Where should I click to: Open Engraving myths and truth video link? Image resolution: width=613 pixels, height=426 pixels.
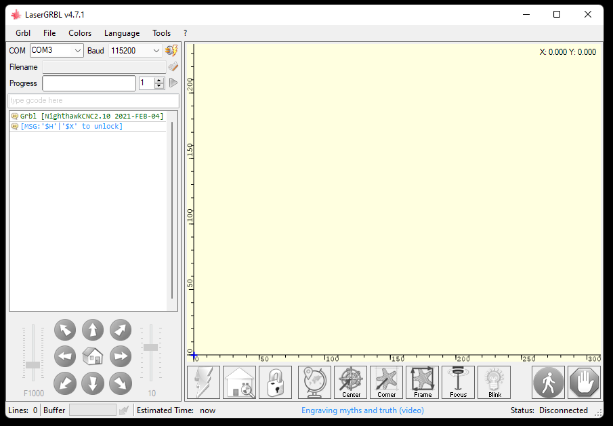(362, 410)
